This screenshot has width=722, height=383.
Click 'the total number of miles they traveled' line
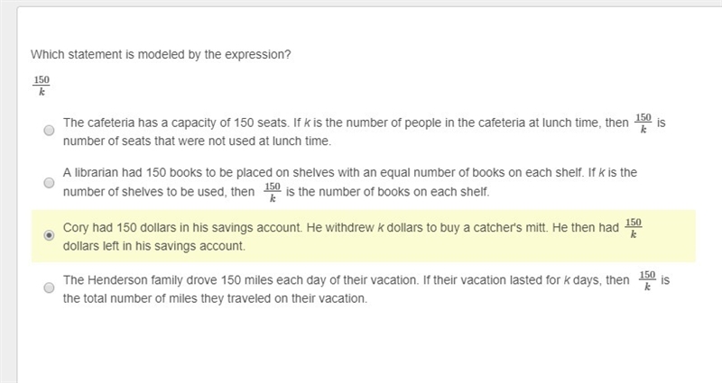[x=215, y=298]
